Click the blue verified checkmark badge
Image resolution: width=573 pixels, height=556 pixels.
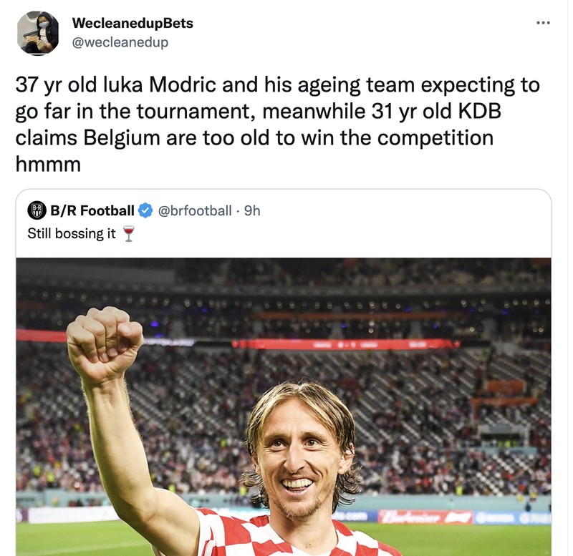click(x=145, y=210)
